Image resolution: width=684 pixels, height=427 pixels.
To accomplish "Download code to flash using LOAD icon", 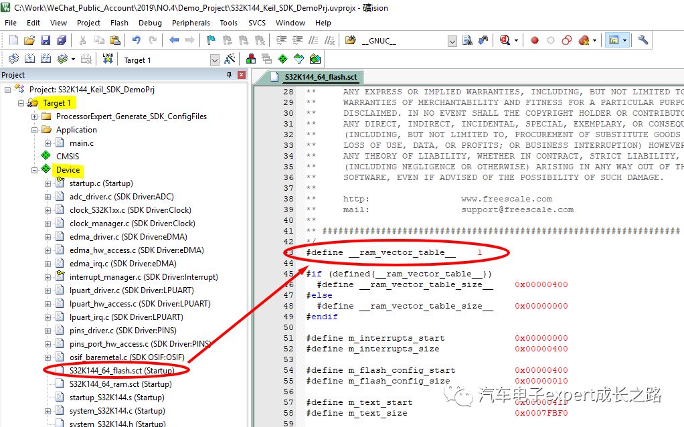I will tap(107, 58).
